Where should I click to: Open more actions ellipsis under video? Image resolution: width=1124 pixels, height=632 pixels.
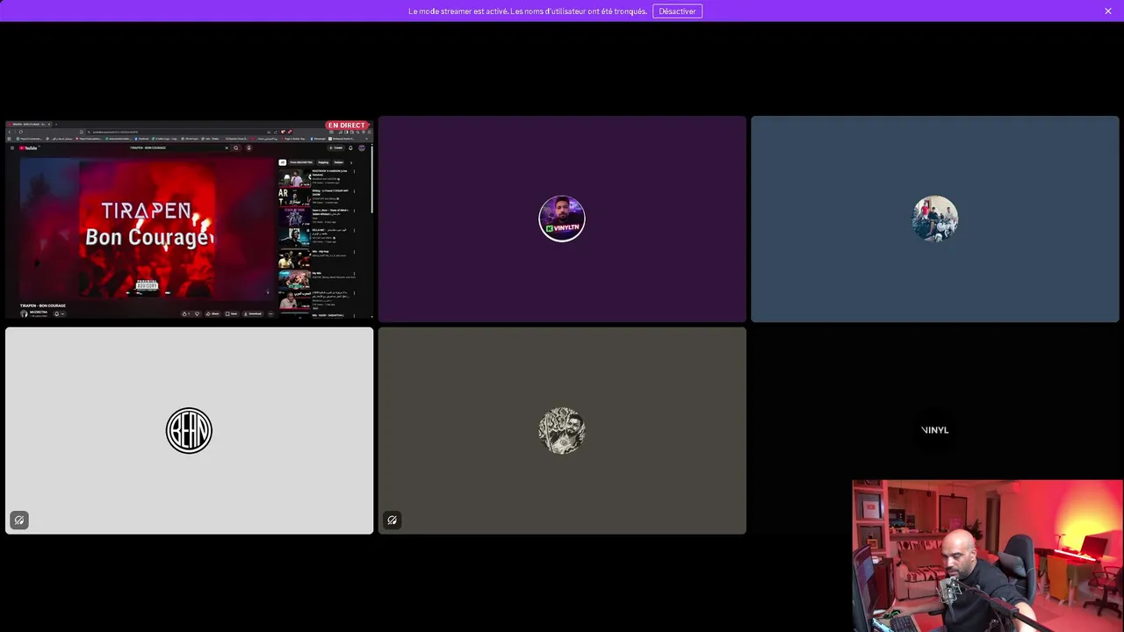pos(270,313)
